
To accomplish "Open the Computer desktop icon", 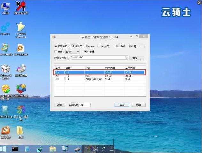I will (x=5, y=7).
